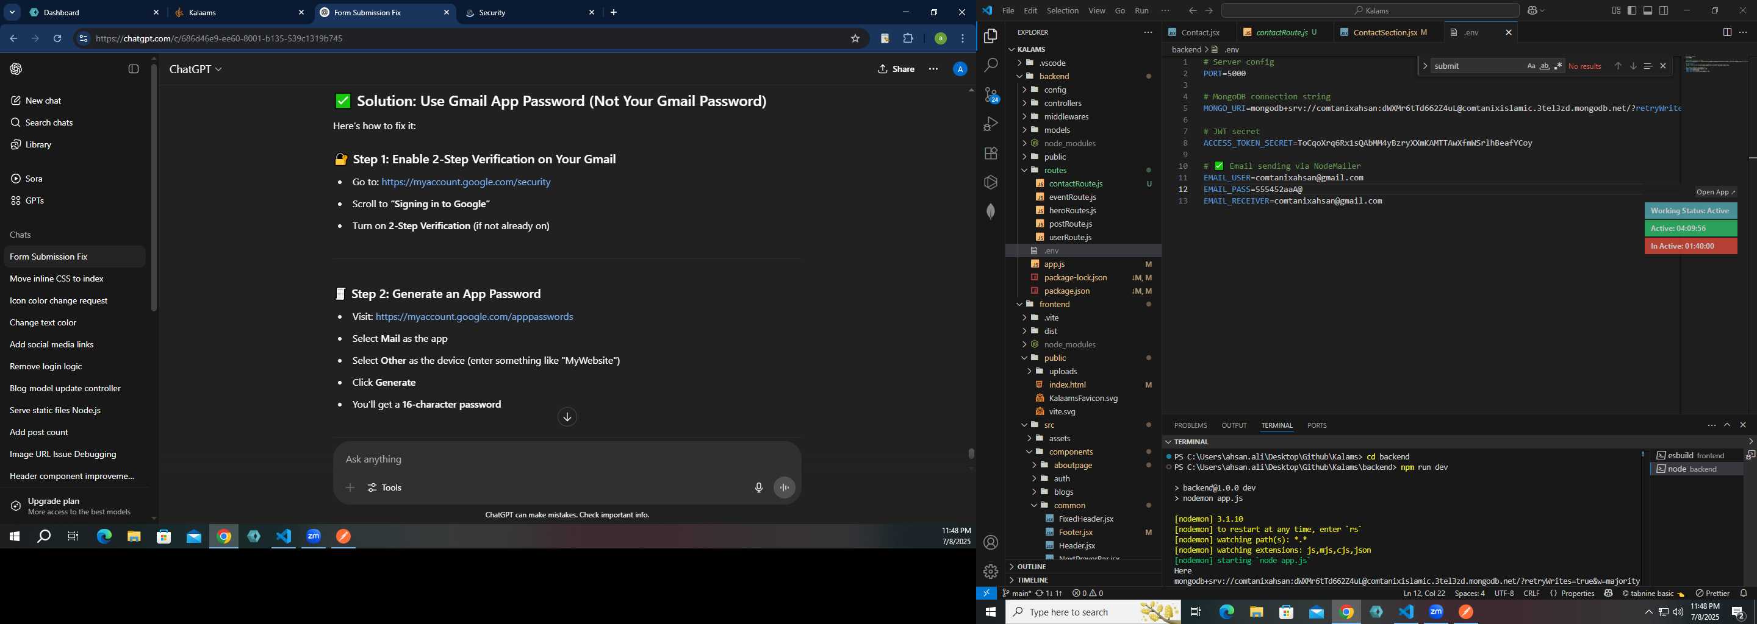Toggle ChatGPT sidebar collapse icon

click(x=134, y=69)
